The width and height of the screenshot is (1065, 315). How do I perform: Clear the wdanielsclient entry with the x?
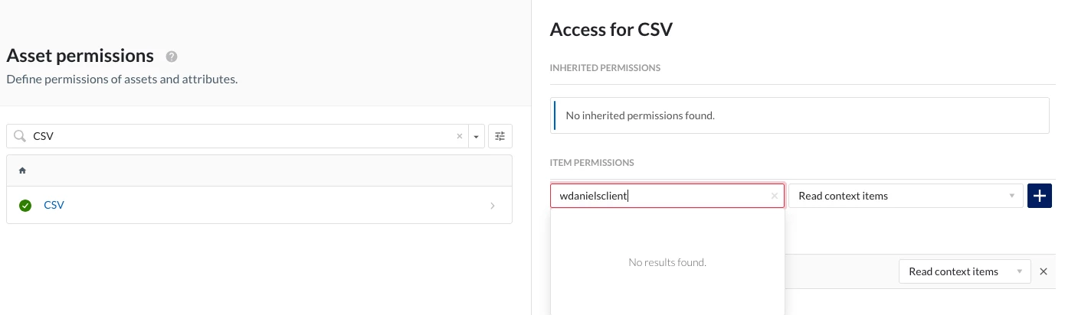(774, 196)
